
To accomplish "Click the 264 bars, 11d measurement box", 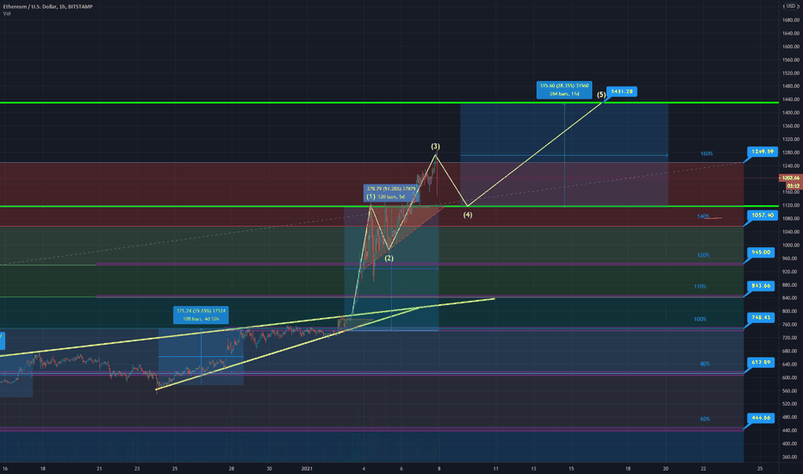I will [564, 90].
